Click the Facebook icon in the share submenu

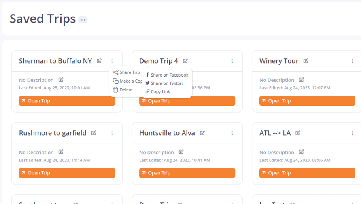pyautogui.click(x=147, y=75)
